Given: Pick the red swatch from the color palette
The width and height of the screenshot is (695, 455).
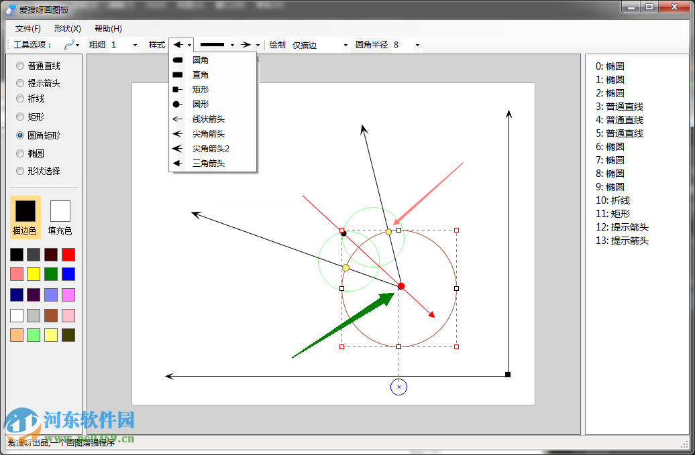Looking at the screenshot, I should tap(68, 254).
